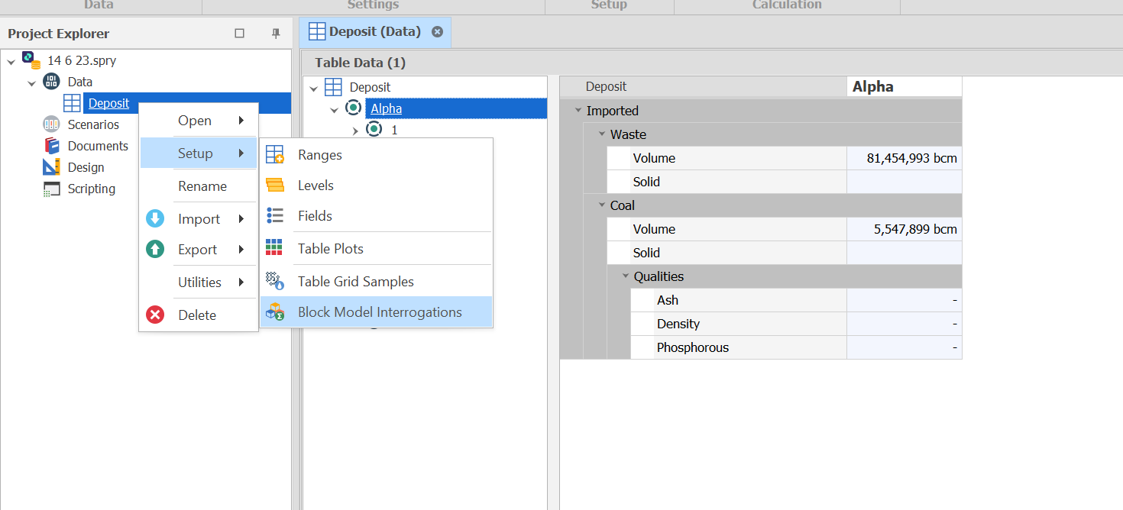Viewport: 1123px width, 510px height.
Task: Collapse the Qualities section
Action: point(626,276)
